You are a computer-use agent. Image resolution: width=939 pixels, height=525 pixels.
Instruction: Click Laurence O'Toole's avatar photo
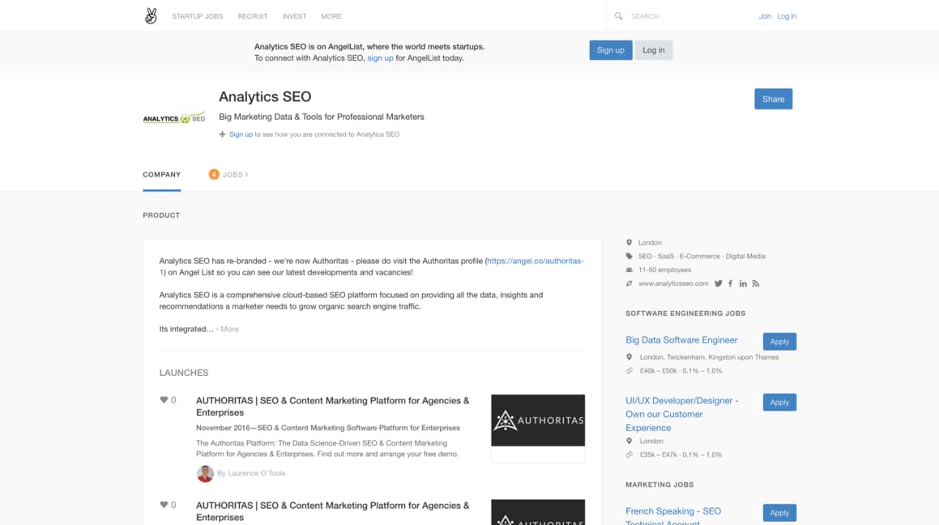(x=205, y=473)
